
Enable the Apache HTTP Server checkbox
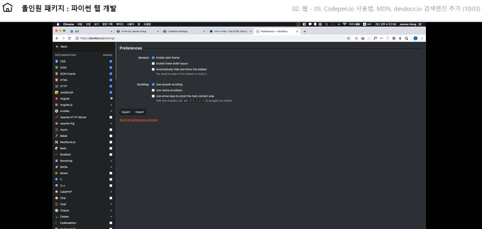(111, 117)
